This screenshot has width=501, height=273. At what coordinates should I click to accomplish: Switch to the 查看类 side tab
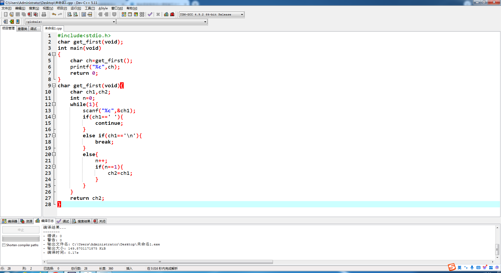click(22, 29)
